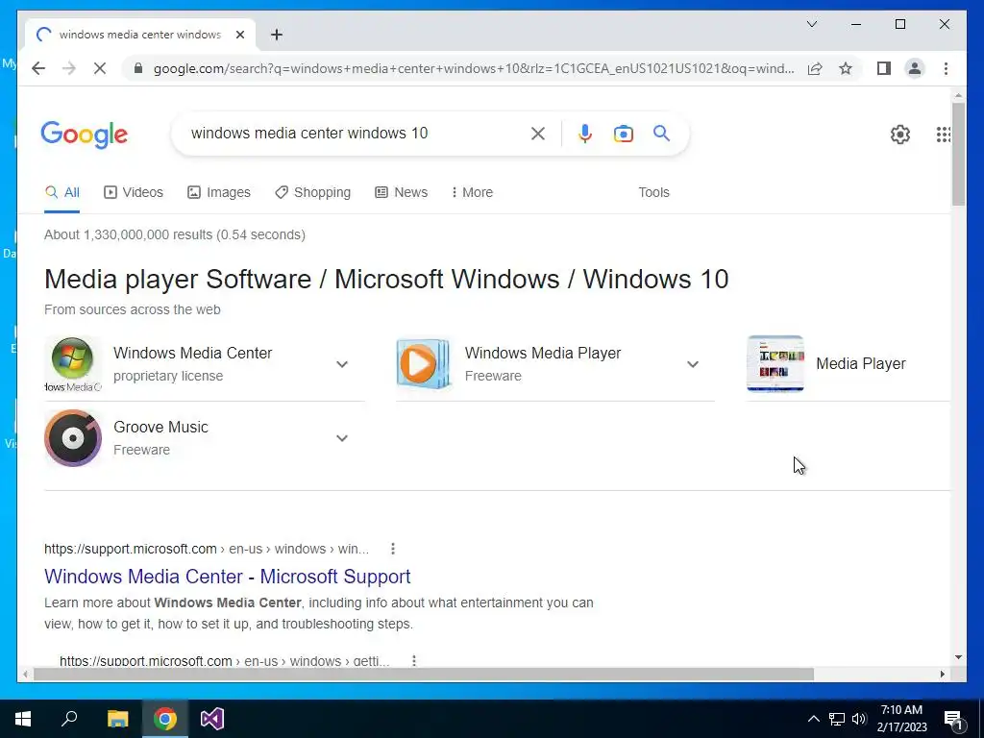Screen dimensions: 984x738
Task: Go back to the previous page
Action: 38,68
